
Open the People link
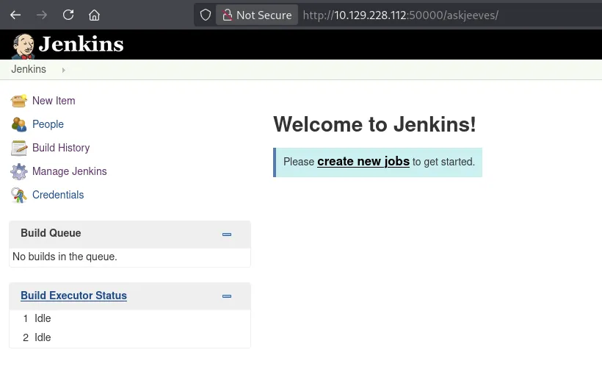pyautogui.click(x=48, y=124)
